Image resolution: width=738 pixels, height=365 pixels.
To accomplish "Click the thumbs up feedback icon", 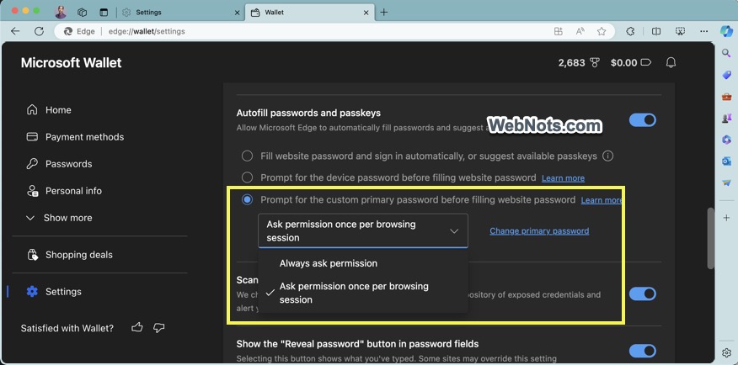I will coord(137,328).
